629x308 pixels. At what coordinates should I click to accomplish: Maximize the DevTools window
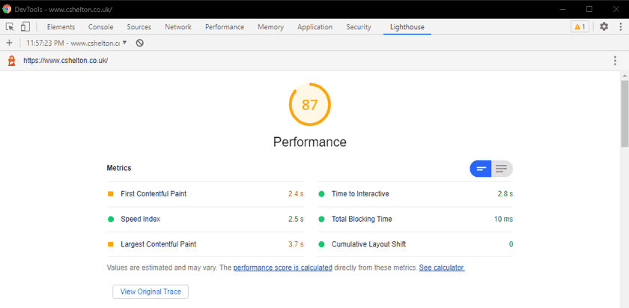589,9
